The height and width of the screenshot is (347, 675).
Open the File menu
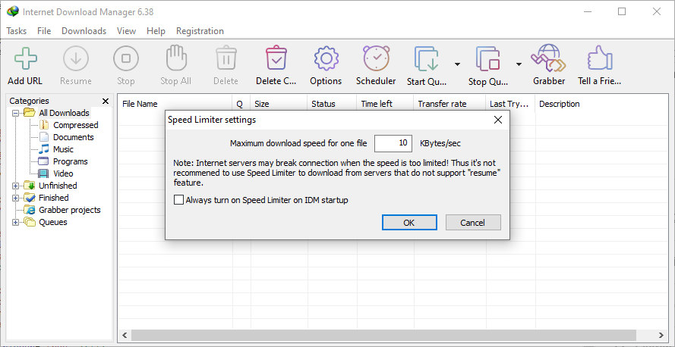pos(44,31)
